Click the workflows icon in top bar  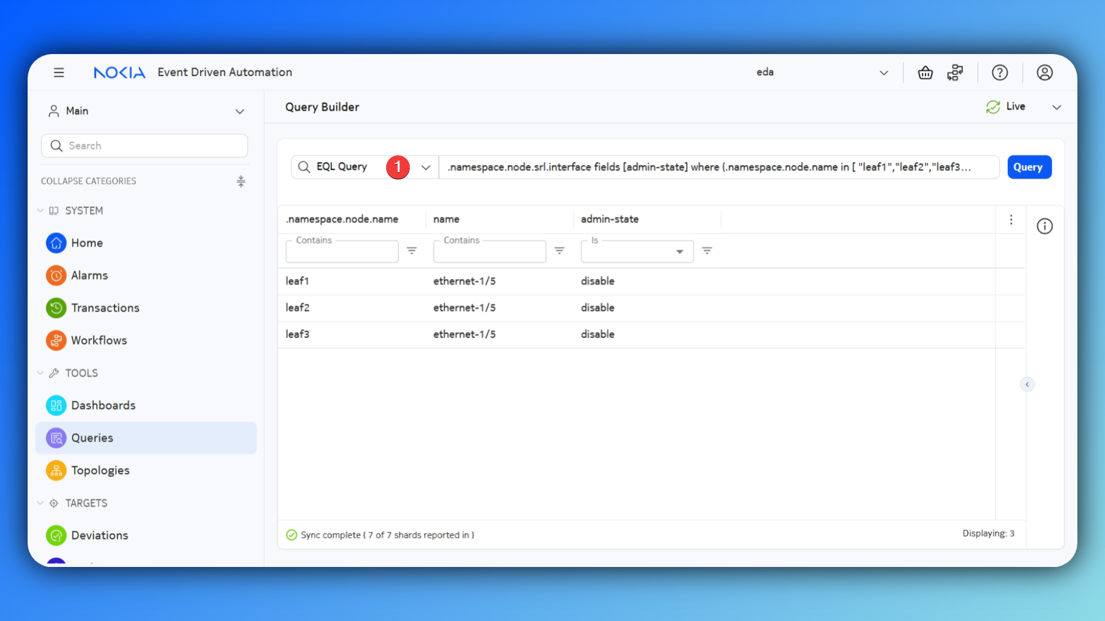[955, 72]
